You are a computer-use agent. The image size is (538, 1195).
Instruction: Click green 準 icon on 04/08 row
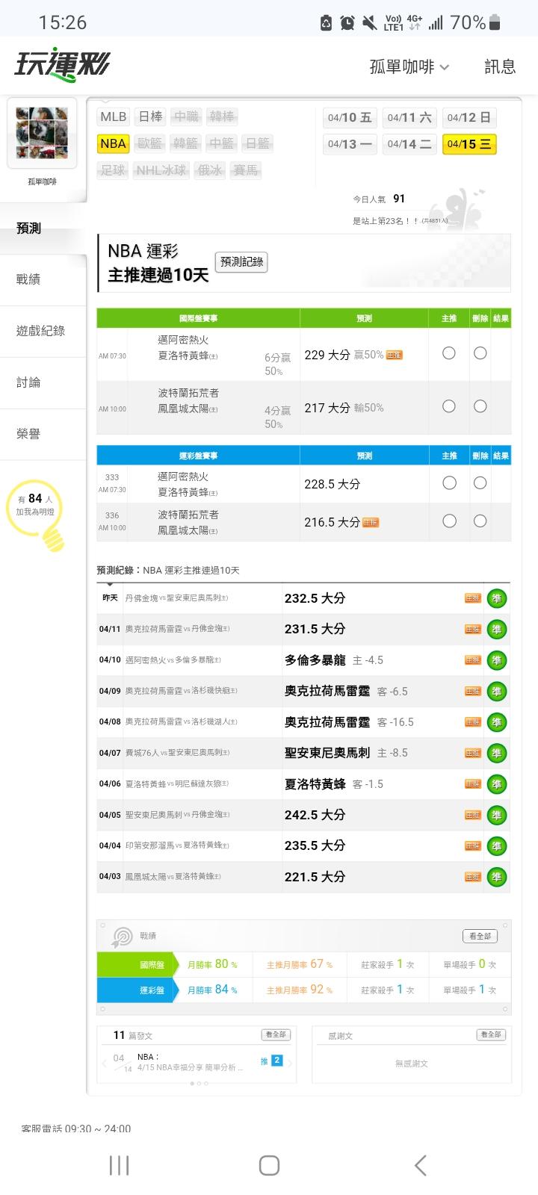coord(496,722)
